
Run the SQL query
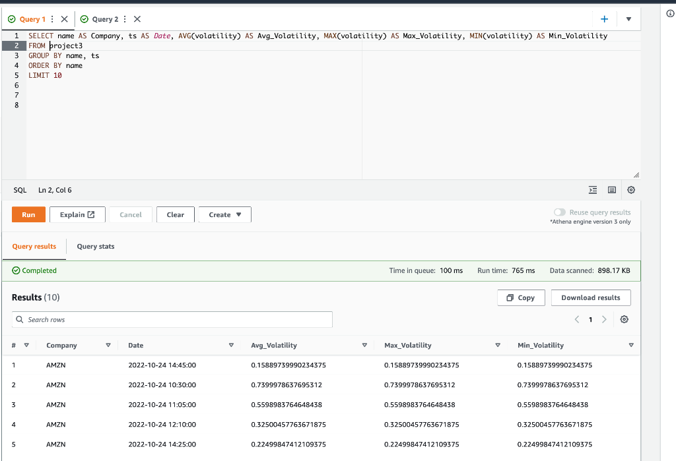[x=28, y=214]
